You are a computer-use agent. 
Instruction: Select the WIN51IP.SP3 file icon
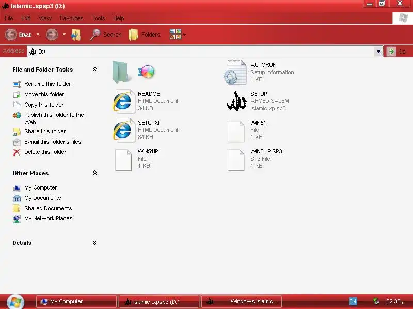click(236, 160)
